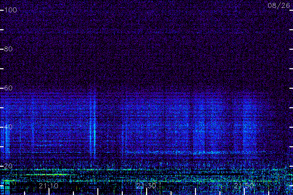Click the 21:10 time label
This screenshot has height=195, width=293.
(x=49, y=186)
